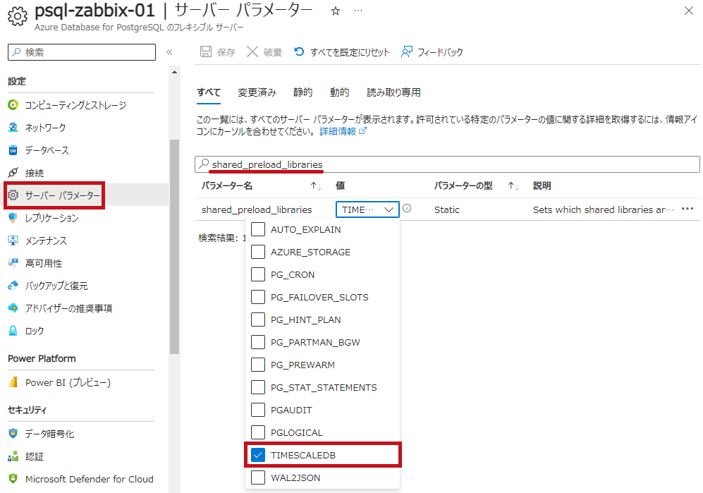Sort by parameter type arrows
The width and height of the screenshot is (703, 493).
513,185
